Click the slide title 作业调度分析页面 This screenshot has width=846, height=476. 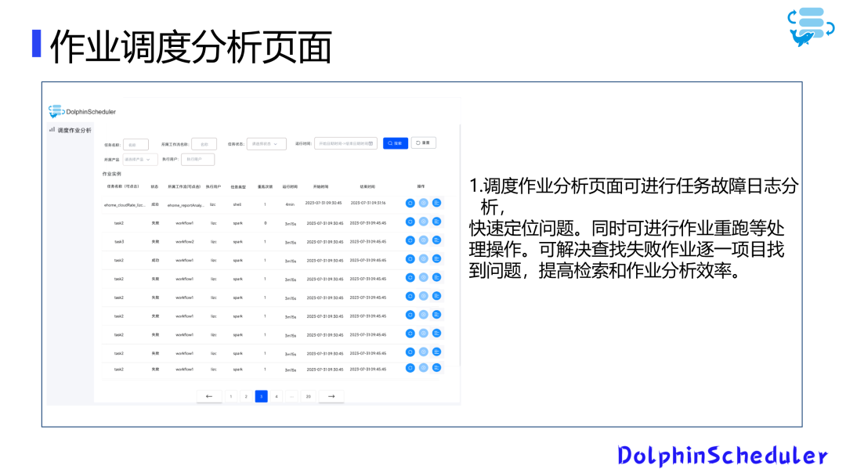pyautogui.click(x=191, y=47)
